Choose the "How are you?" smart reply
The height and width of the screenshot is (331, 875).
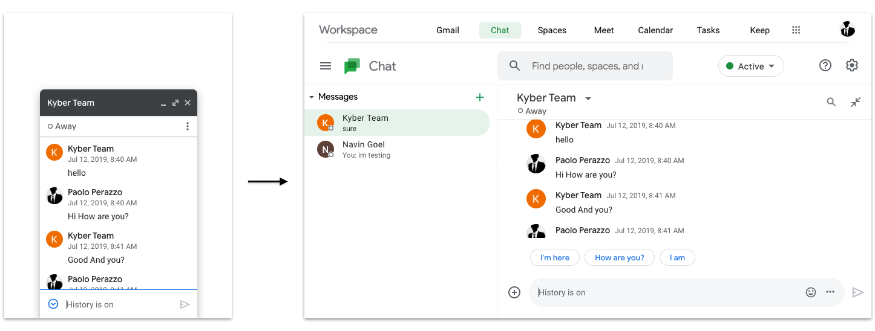coord(620,257)
